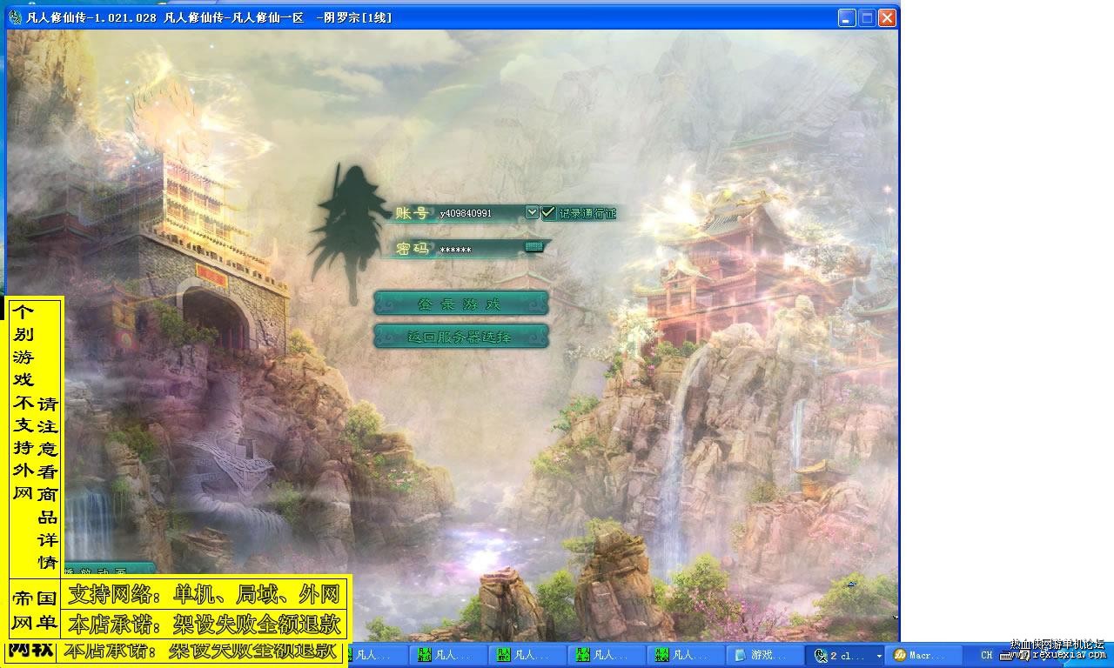
Task: Click the CH language indicator in system tray
Action: pyautogui.click(x=986, y=655)
